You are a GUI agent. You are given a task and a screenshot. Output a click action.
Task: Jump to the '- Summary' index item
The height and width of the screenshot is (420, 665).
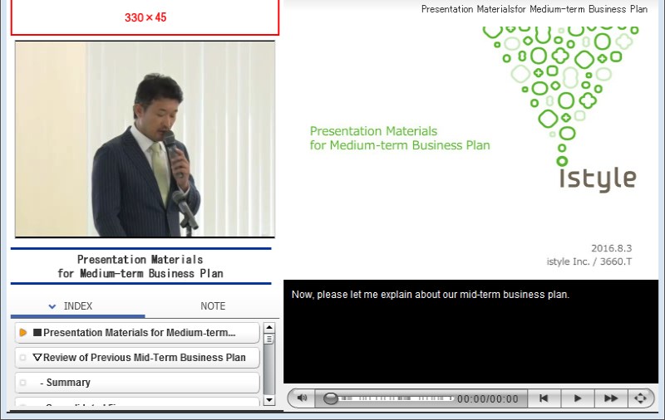pos(137,383)
